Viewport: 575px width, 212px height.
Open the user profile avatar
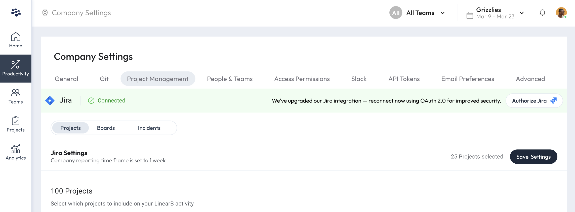[x=561, y=13]
